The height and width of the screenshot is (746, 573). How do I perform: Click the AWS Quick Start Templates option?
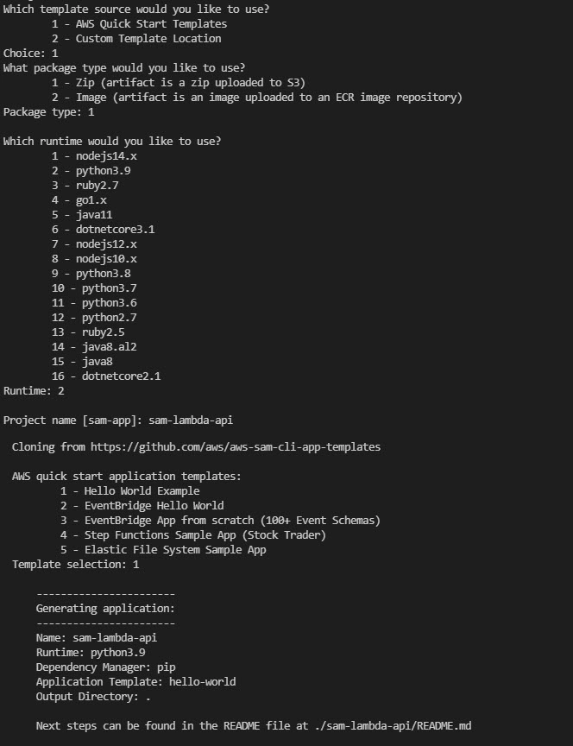(x=139, y=24)
